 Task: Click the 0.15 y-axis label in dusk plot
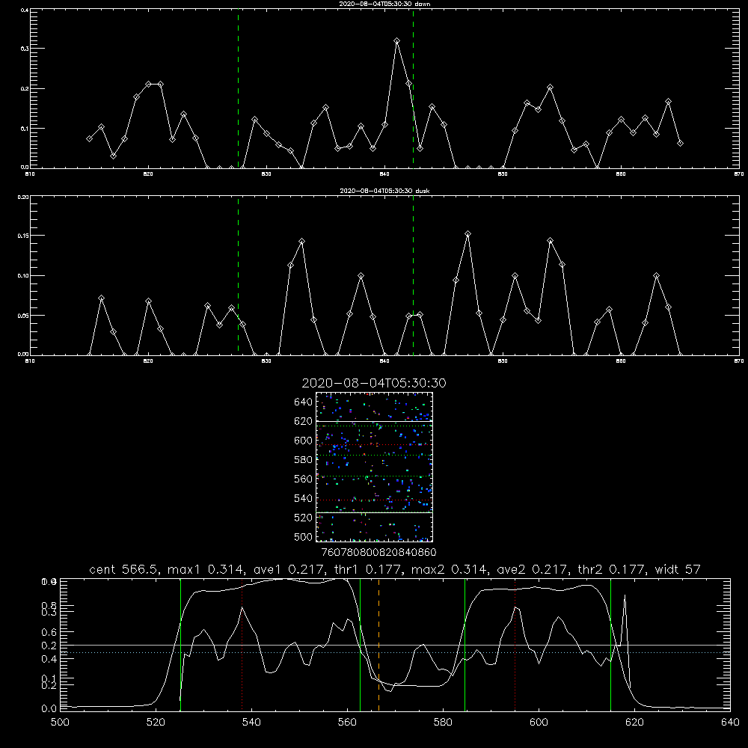pyautogui.click(x=23, y=236)
